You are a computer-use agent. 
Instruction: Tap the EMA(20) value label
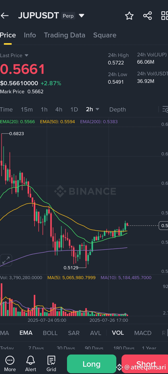tap(17, 122)
